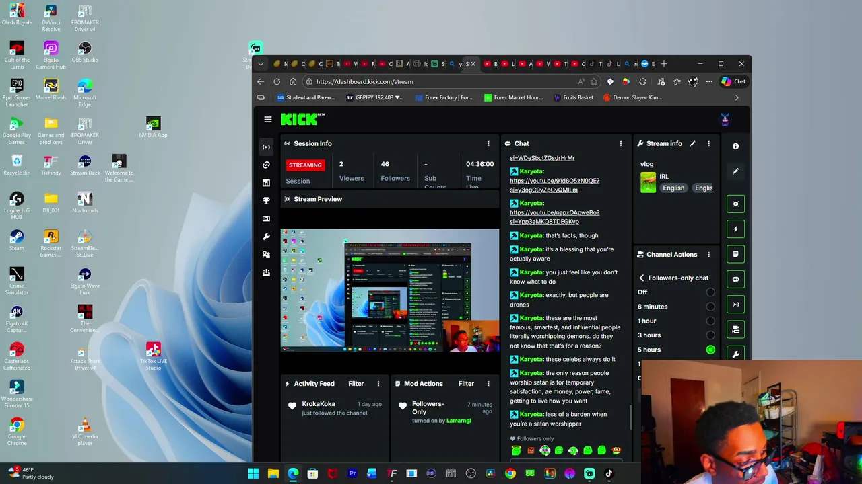Open the Forex Market Hours bookmark
The height and width of the screenshot is (484, 862).
click(513, 97)
